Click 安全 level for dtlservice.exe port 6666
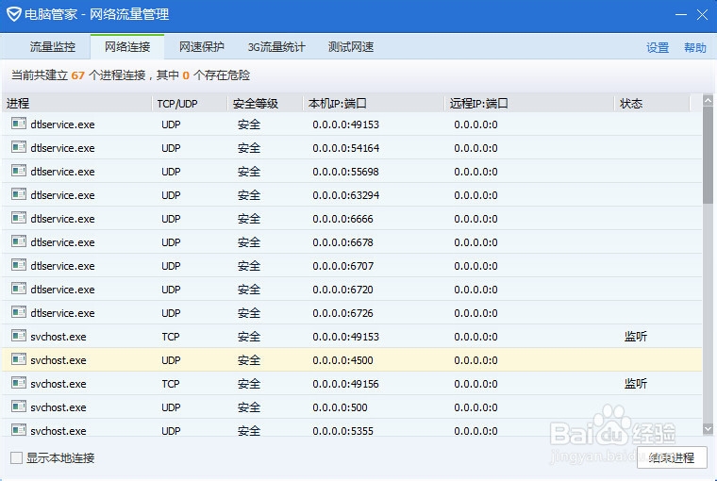Viewport: 717px width, 481px height. click(x=249, y=219)
